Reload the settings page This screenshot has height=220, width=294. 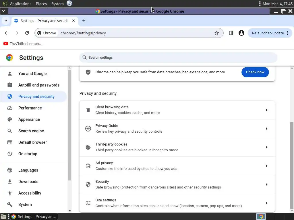coord(27,33)
